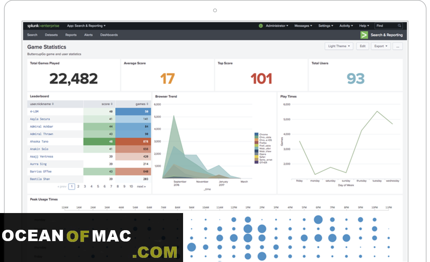Open the Alerts tab
The height and width of the screenshot is (262, 430).
point(88,35)
